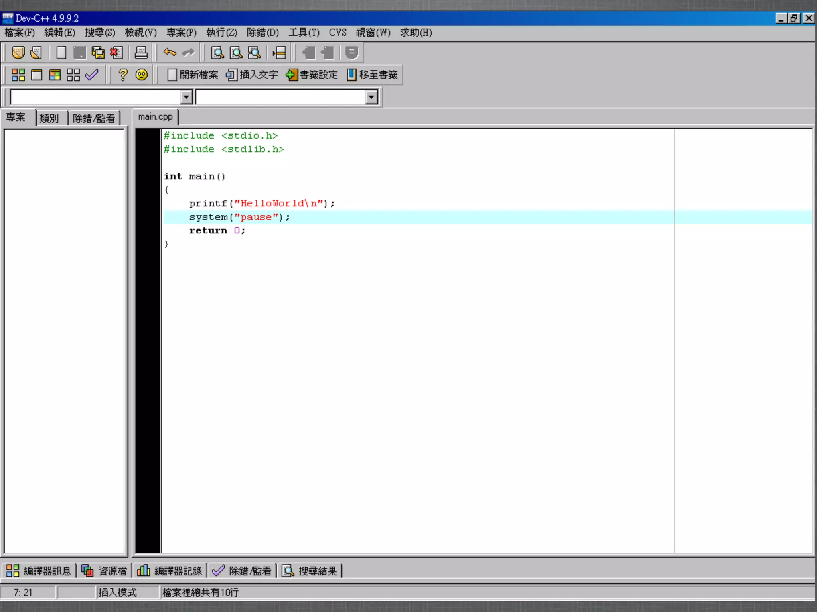The height and width of the screenshot is (612, 817).
Task: Click the go to line icon
Action: (x=279, y=53)
